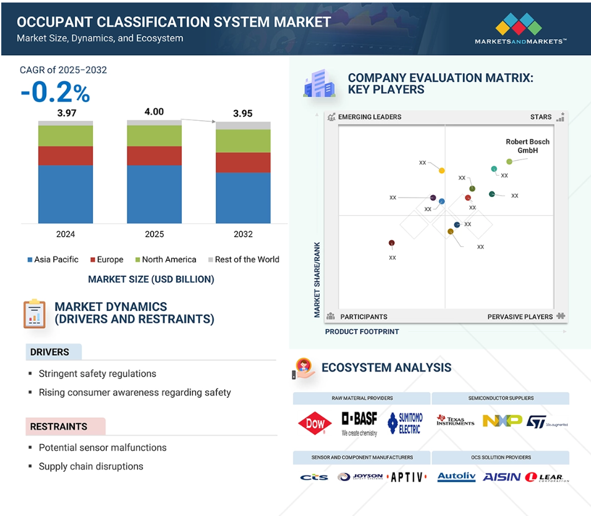
Task: Click the blue Asia Pacific segment of the 2032 bar
Action: [243, 198]
